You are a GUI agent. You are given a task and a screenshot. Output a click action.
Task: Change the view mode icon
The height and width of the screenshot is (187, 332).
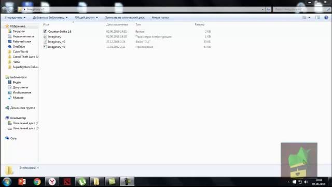pyautogui.click(x=304, y=18)
